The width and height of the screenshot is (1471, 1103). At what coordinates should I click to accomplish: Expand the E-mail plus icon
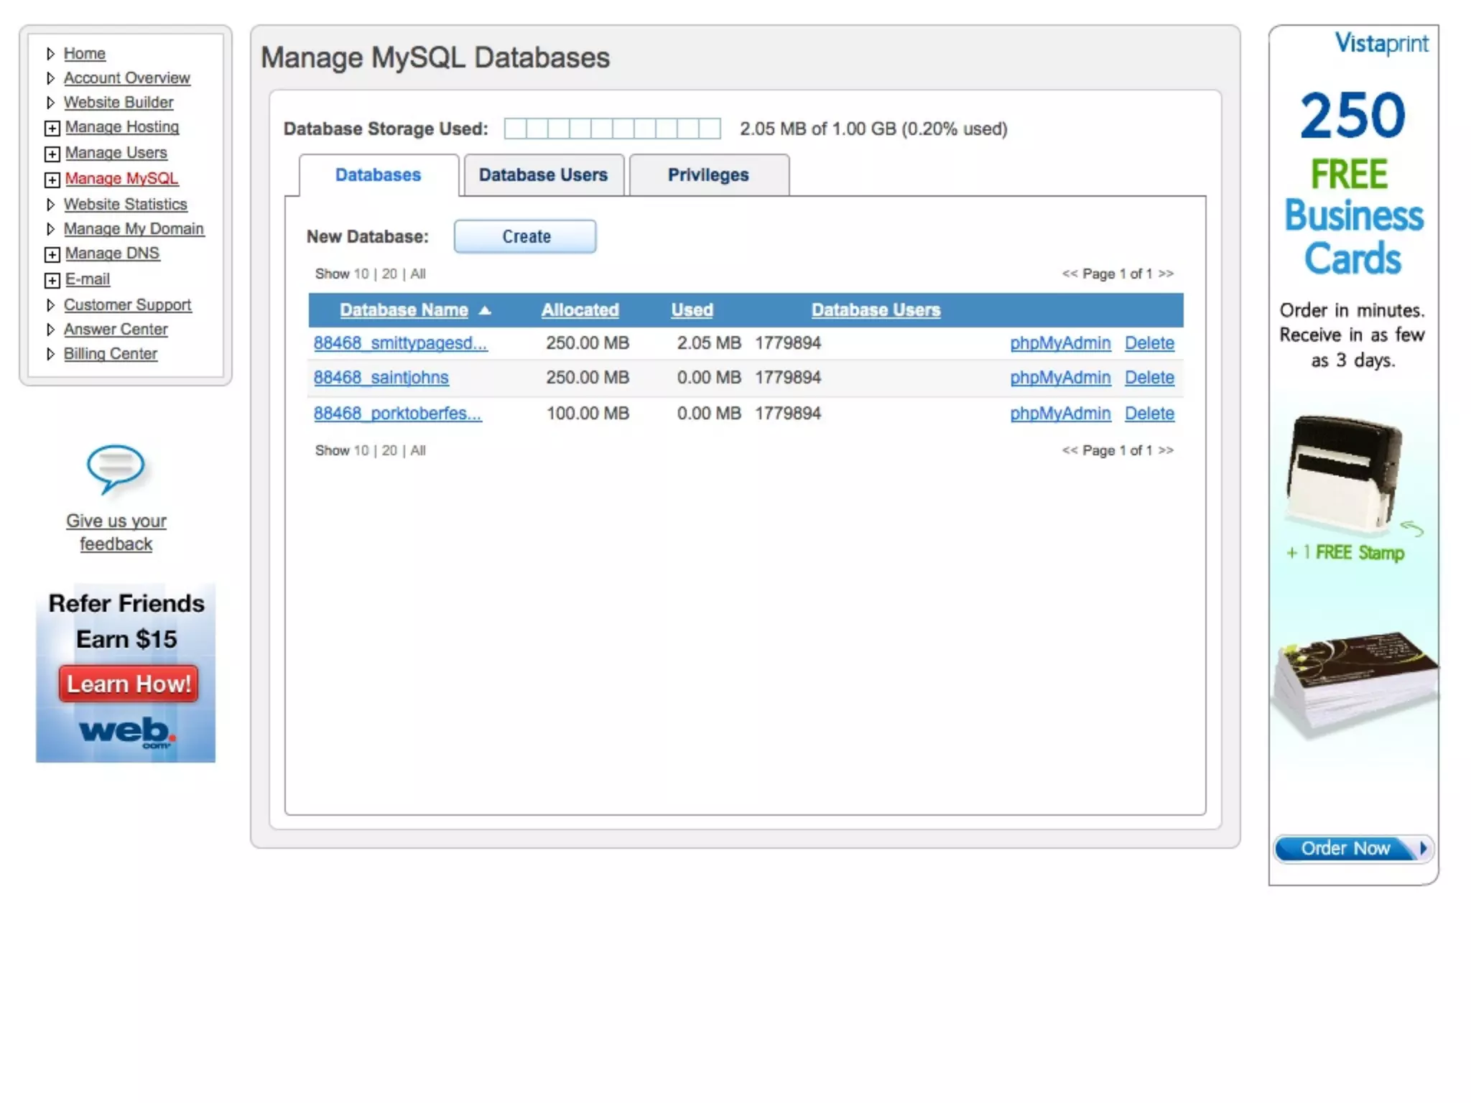coord(52,280)
